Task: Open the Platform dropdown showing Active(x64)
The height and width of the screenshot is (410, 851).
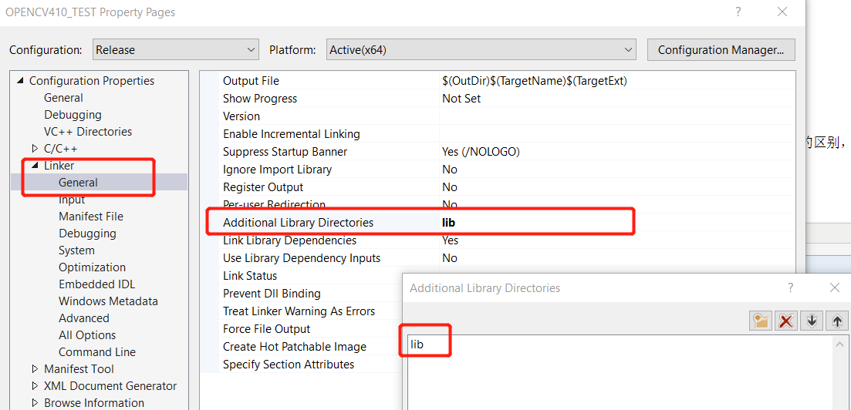Action: (x=481, y=50)
